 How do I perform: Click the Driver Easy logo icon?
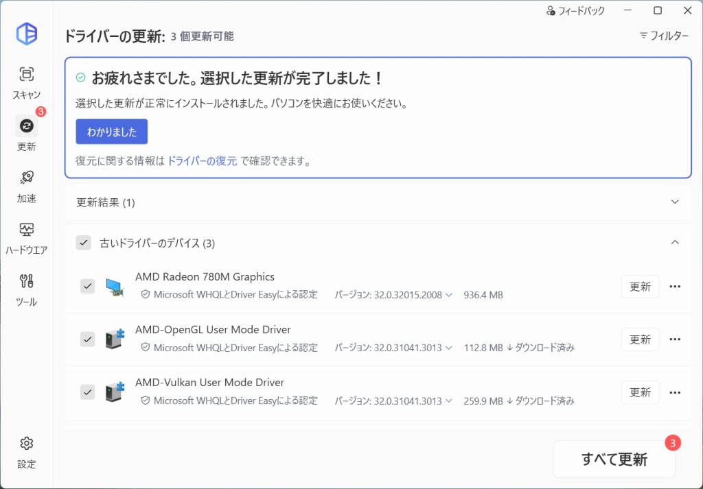point(27,34)
